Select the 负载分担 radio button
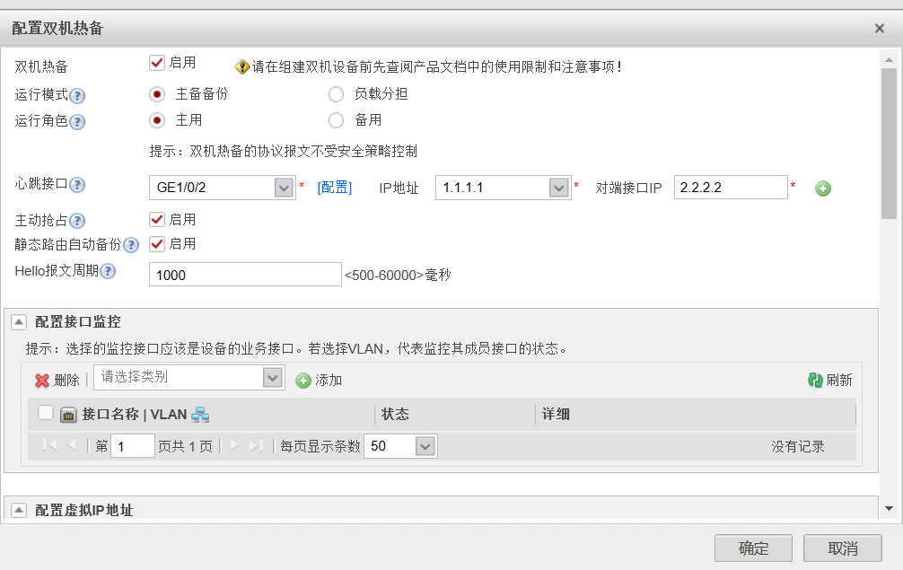The height and width of the screenshot is (570, 903). 336,94
